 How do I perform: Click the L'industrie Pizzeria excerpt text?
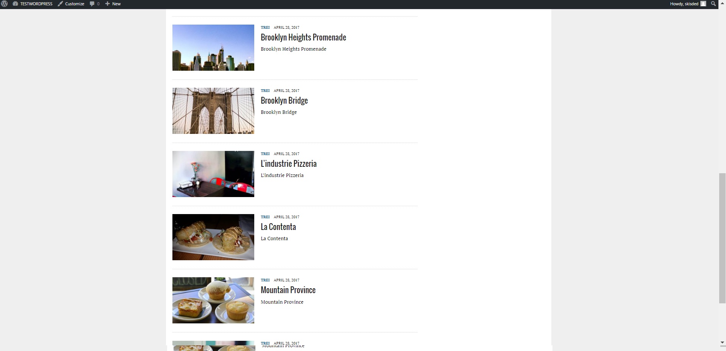click(x=282, y=175)
